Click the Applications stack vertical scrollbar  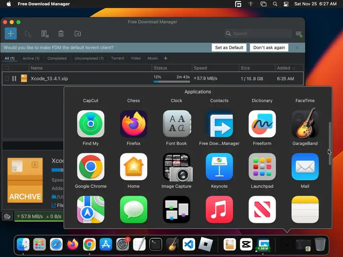pyautogui.click(x=330, y=143)
